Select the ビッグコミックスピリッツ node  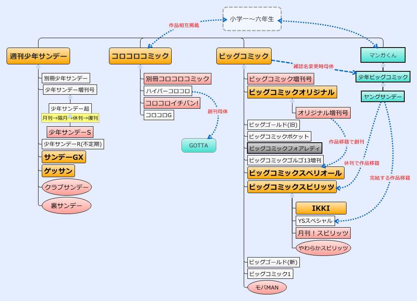click(292, 187)
